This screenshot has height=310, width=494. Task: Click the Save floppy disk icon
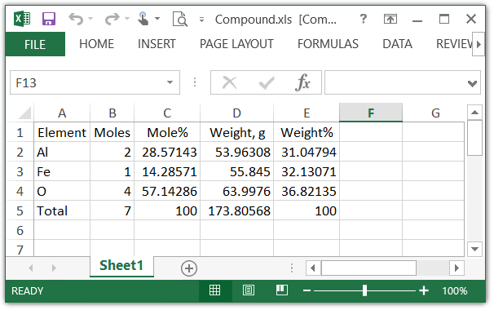coord(49,19)
